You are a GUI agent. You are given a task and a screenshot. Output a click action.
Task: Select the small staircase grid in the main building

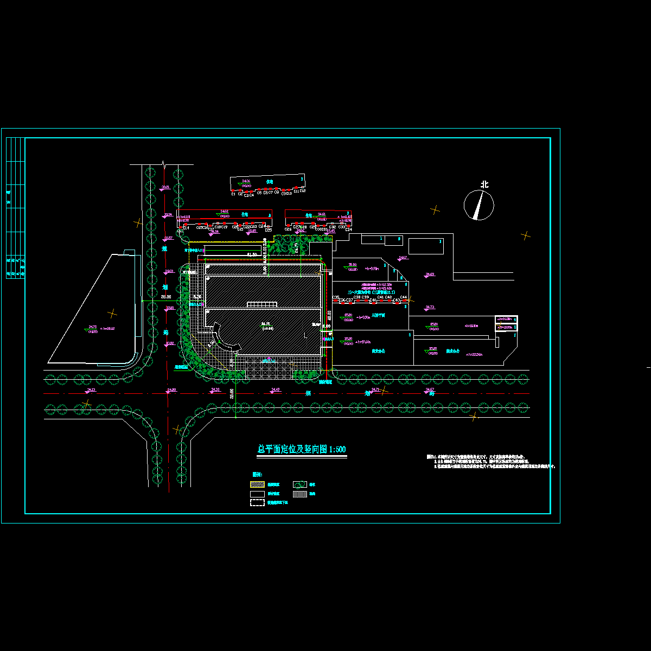[x=261, y=305]
